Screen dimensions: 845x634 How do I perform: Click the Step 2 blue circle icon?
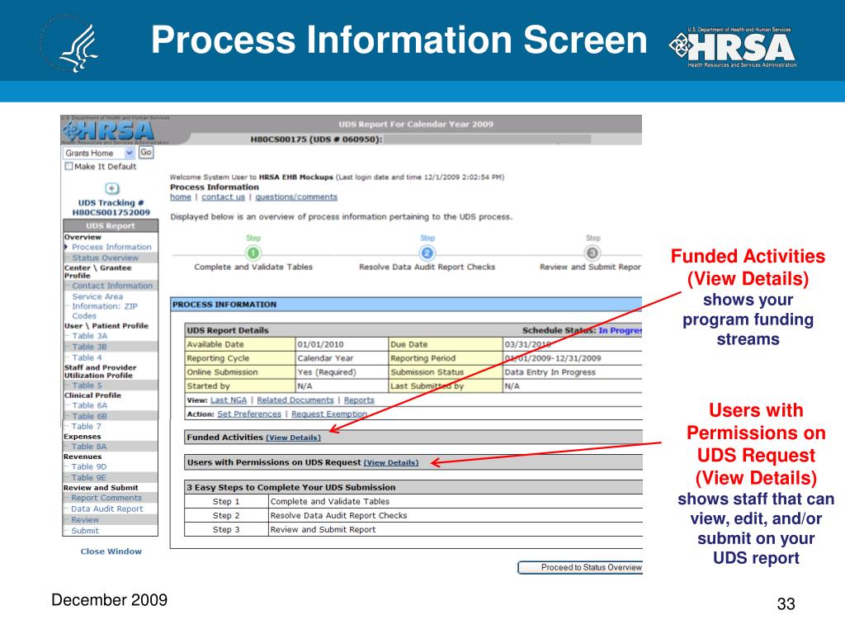tap(427, 253)
